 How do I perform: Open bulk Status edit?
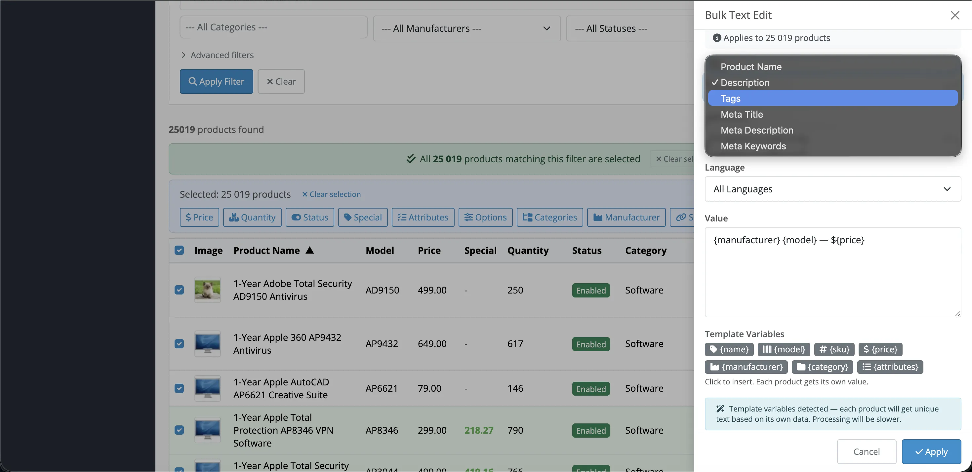pos(310,217)
